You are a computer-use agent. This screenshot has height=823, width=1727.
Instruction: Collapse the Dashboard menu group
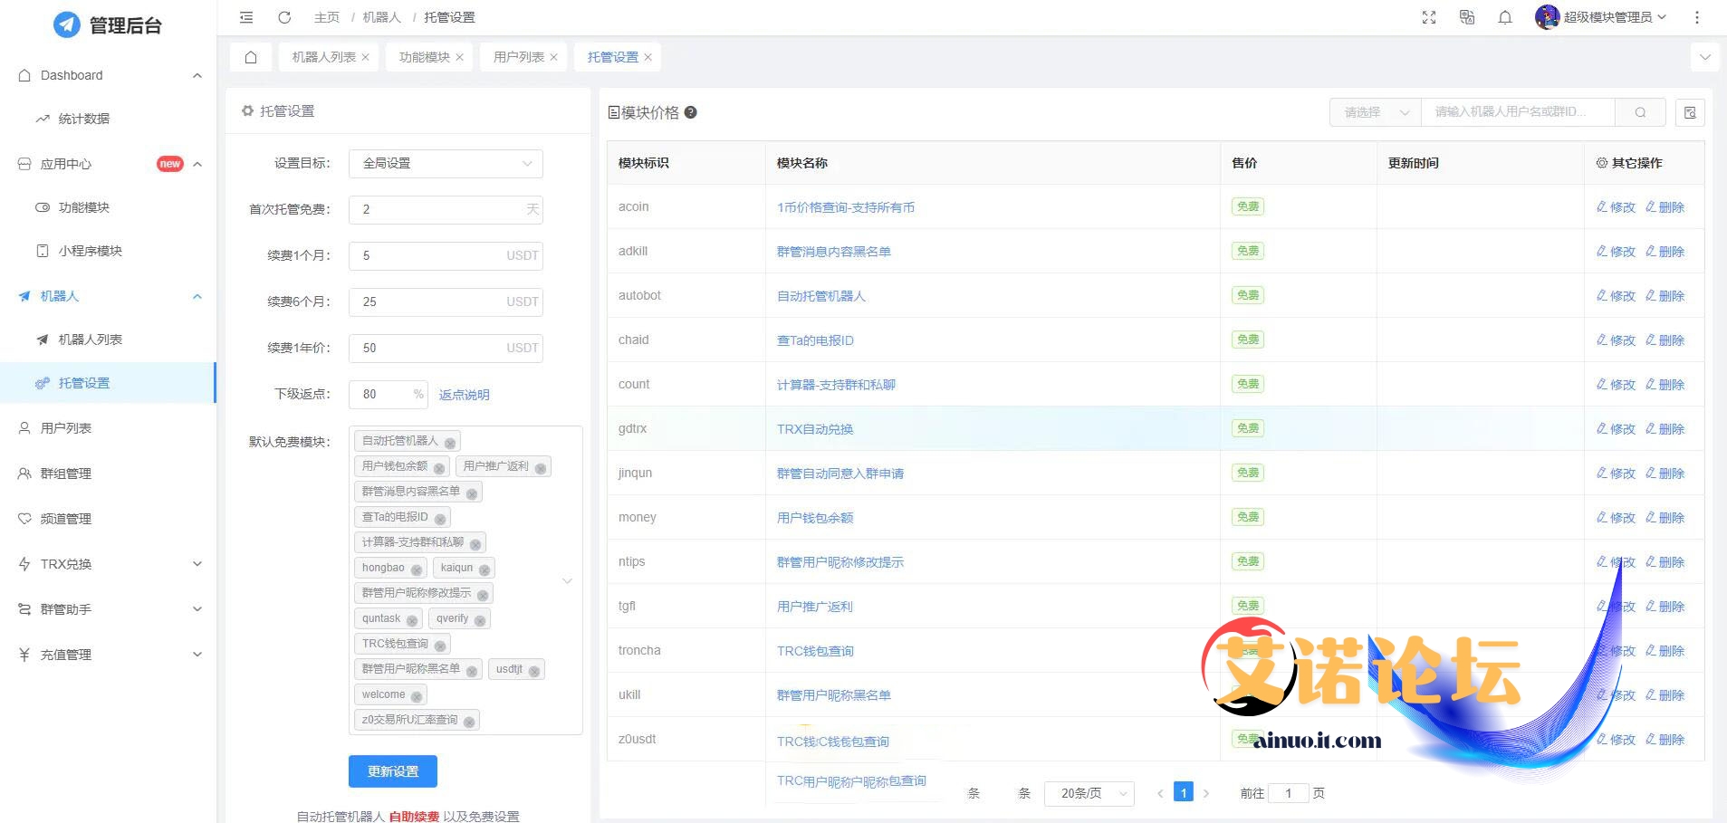(x=197, y=75)
